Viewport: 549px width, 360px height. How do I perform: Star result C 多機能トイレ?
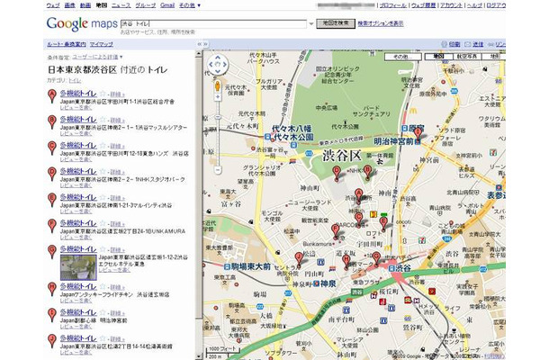click(x=103, y=145)
